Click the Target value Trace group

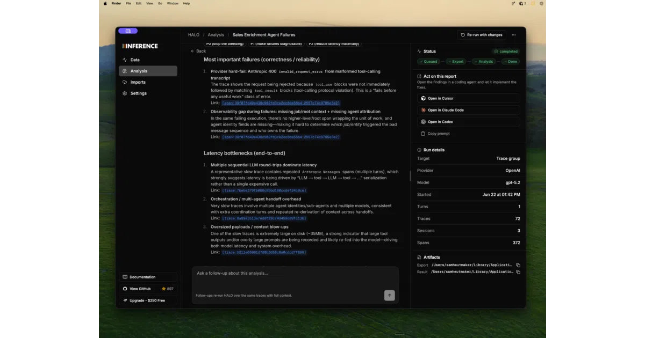coord(508,158)
